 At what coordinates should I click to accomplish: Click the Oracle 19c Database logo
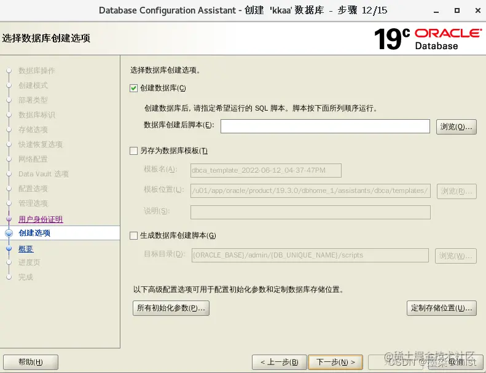pyautogui.click(x=428, y=39)
